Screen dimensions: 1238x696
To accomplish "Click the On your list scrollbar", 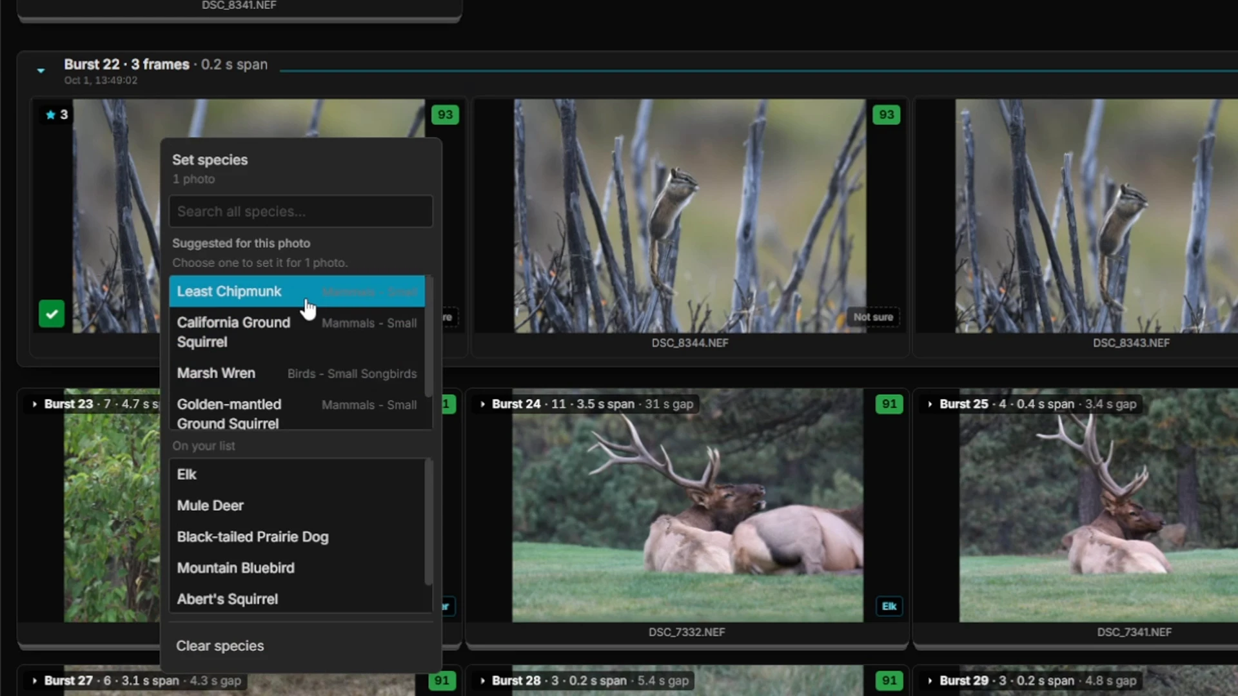I will pos(428,522).
